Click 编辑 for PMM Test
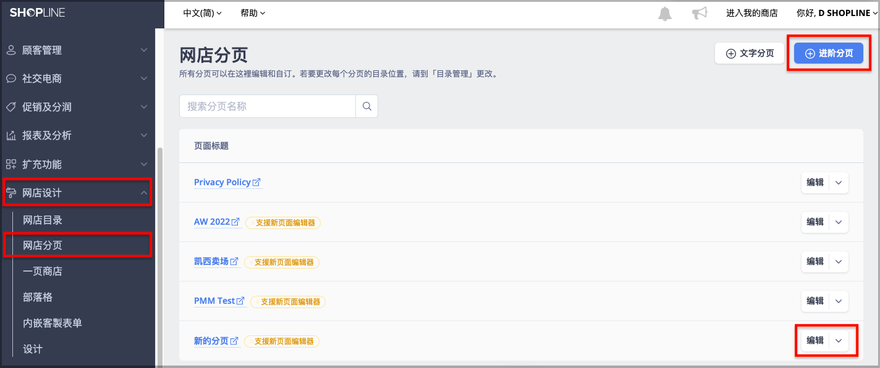The height and width of the screenshot is (368, 880). 815,301
